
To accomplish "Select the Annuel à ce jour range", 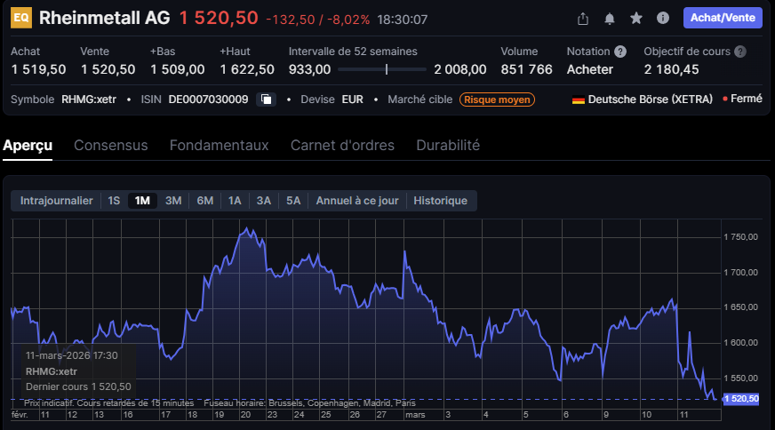I will tap(357, 201).
